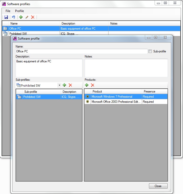Click into the Description text area

[49, 68]
